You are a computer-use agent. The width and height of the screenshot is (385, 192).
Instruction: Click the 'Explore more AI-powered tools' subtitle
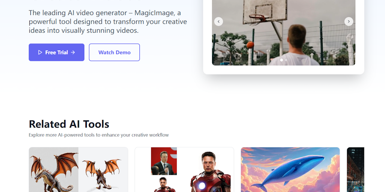pyautogui.click(x=99, y=135)
